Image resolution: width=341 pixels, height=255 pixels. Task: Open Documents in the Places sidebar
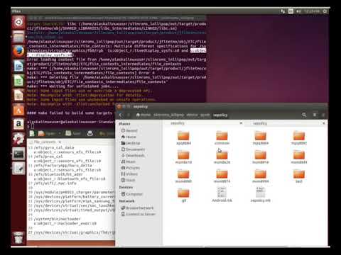(x=133, y=149)
